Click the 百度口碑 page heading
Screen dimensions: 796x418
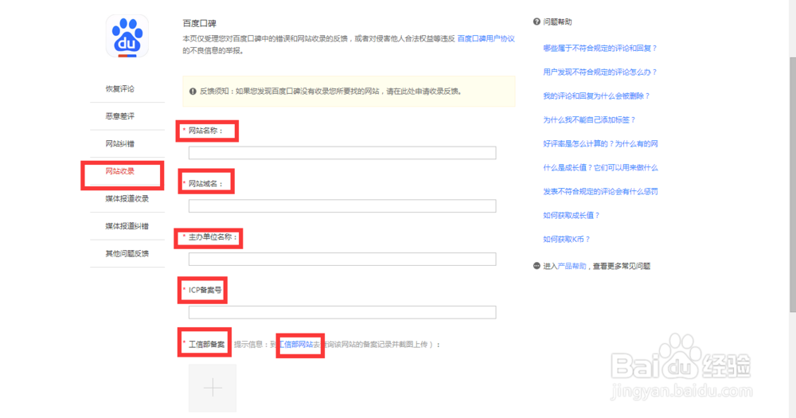(200, 23)
